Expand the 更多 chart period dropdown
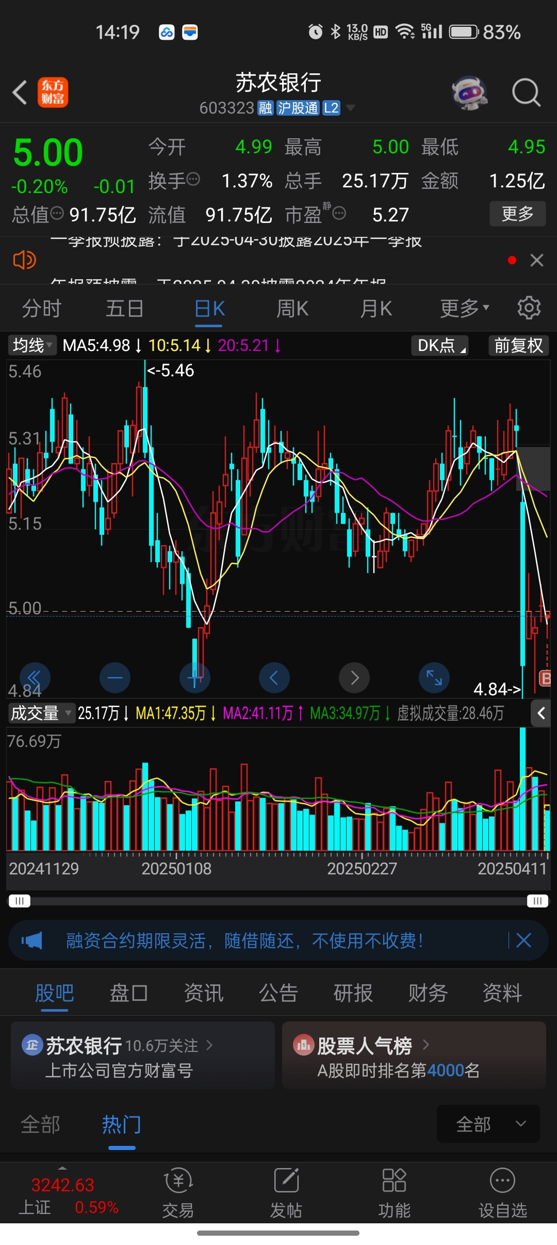 pyautogui.click(x=464, y=308)
